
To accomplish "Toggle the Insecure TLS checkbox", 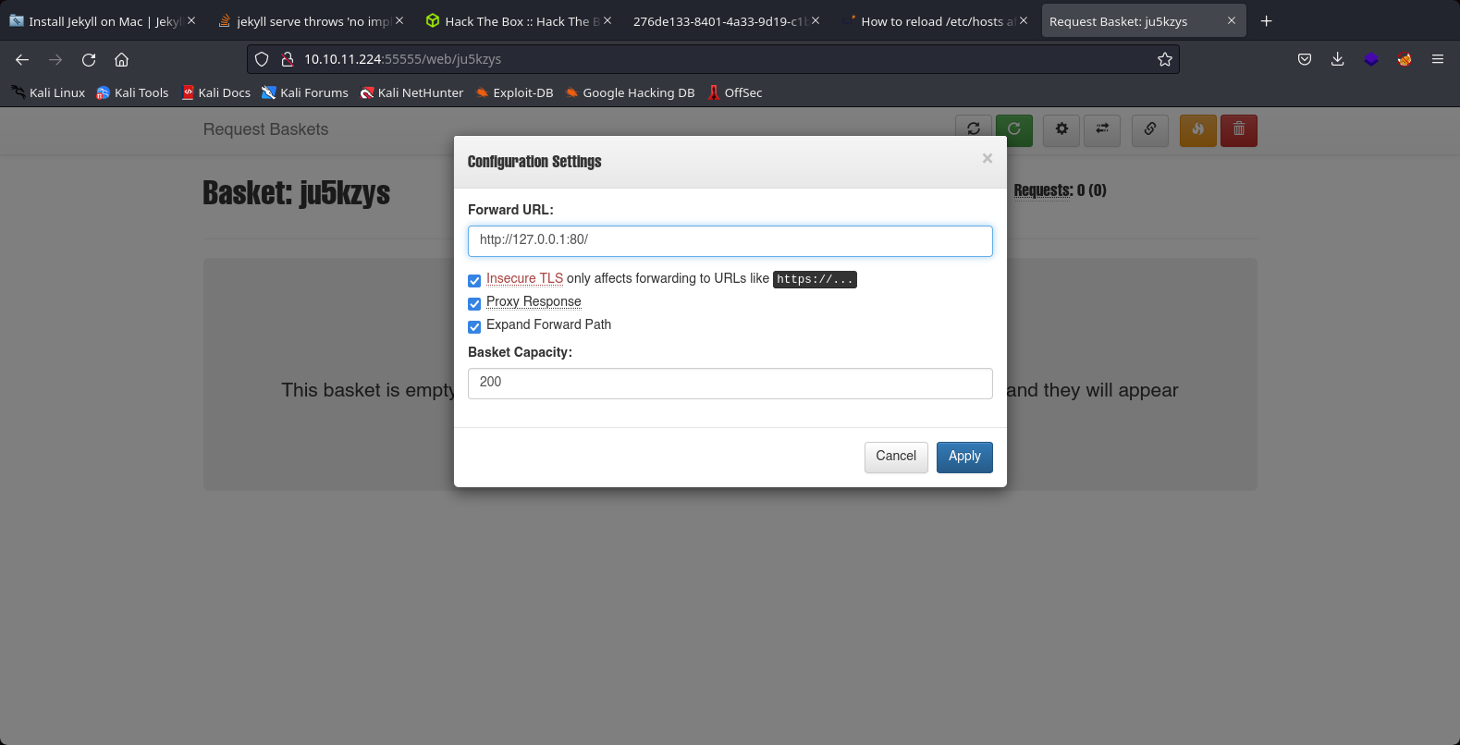I will [474, 280].
